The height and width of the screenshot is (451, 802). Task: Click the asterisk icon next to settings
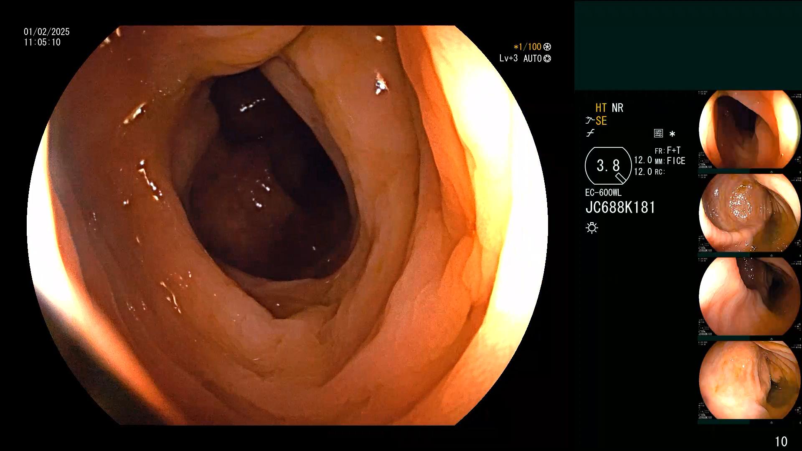pos(672,134)
